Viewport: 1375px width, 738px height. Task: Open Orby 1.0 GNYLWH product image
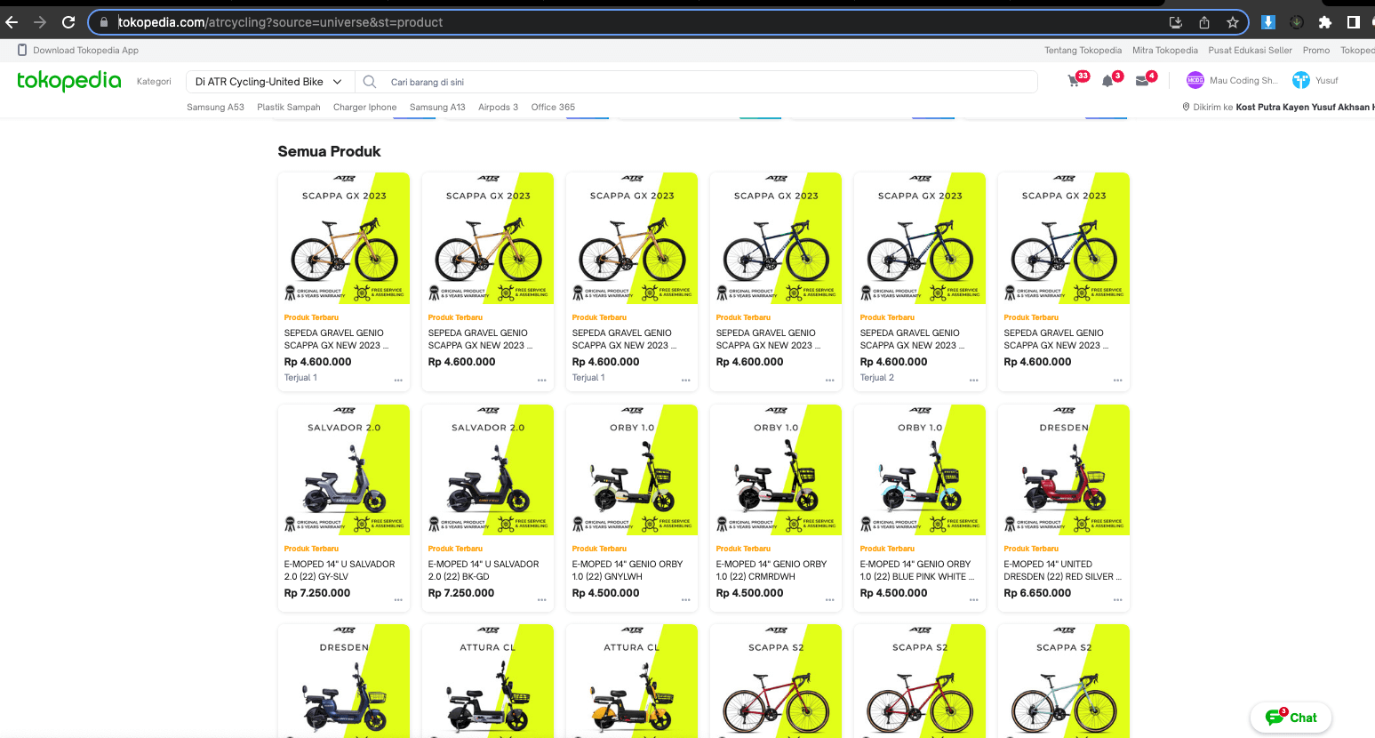coord(632,470)
